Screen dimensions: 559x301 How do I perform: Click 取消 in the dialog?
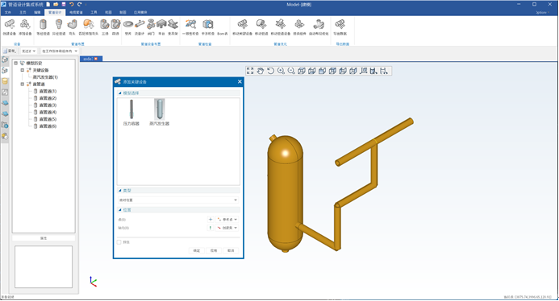click(231, 250)
